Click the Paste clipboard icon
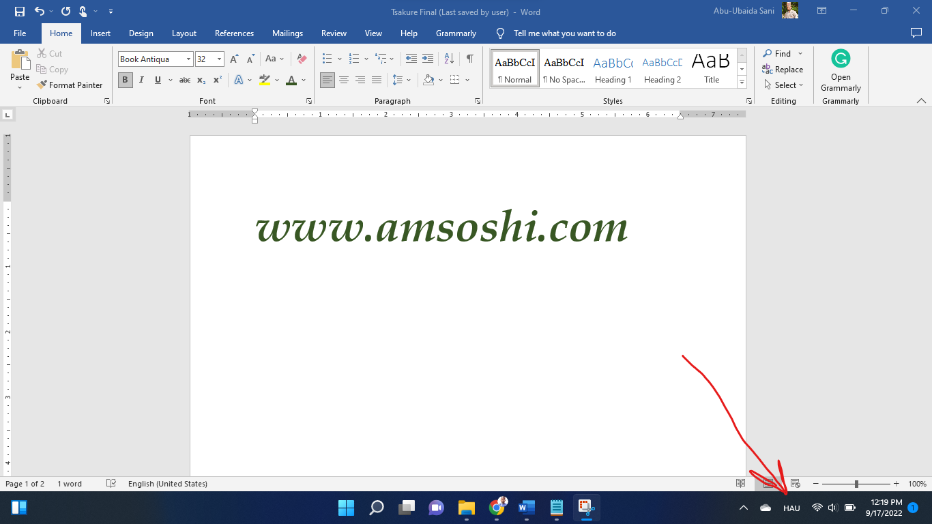The height and width of the screenshot is (524, 932). 20,60
